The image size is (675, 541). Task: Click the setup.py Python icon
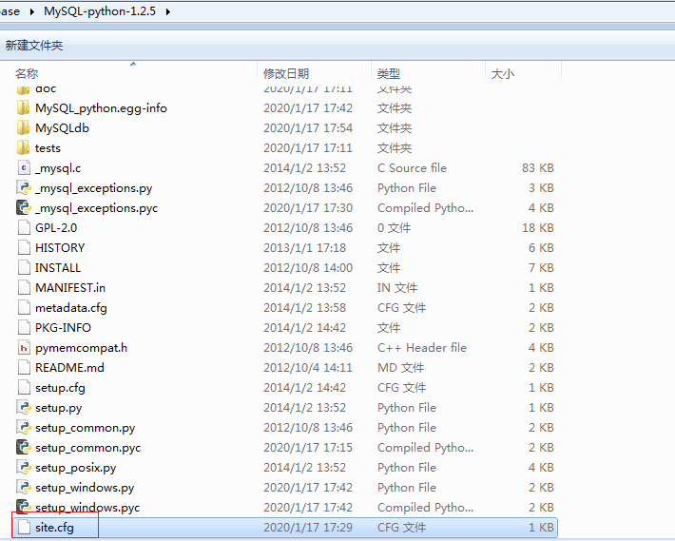coord(24,407)
